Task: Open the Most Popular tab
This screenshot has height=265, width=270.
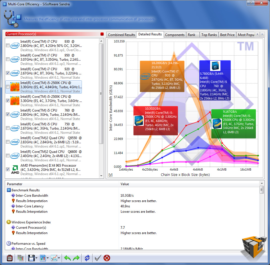Action: [x=246, y=35]
